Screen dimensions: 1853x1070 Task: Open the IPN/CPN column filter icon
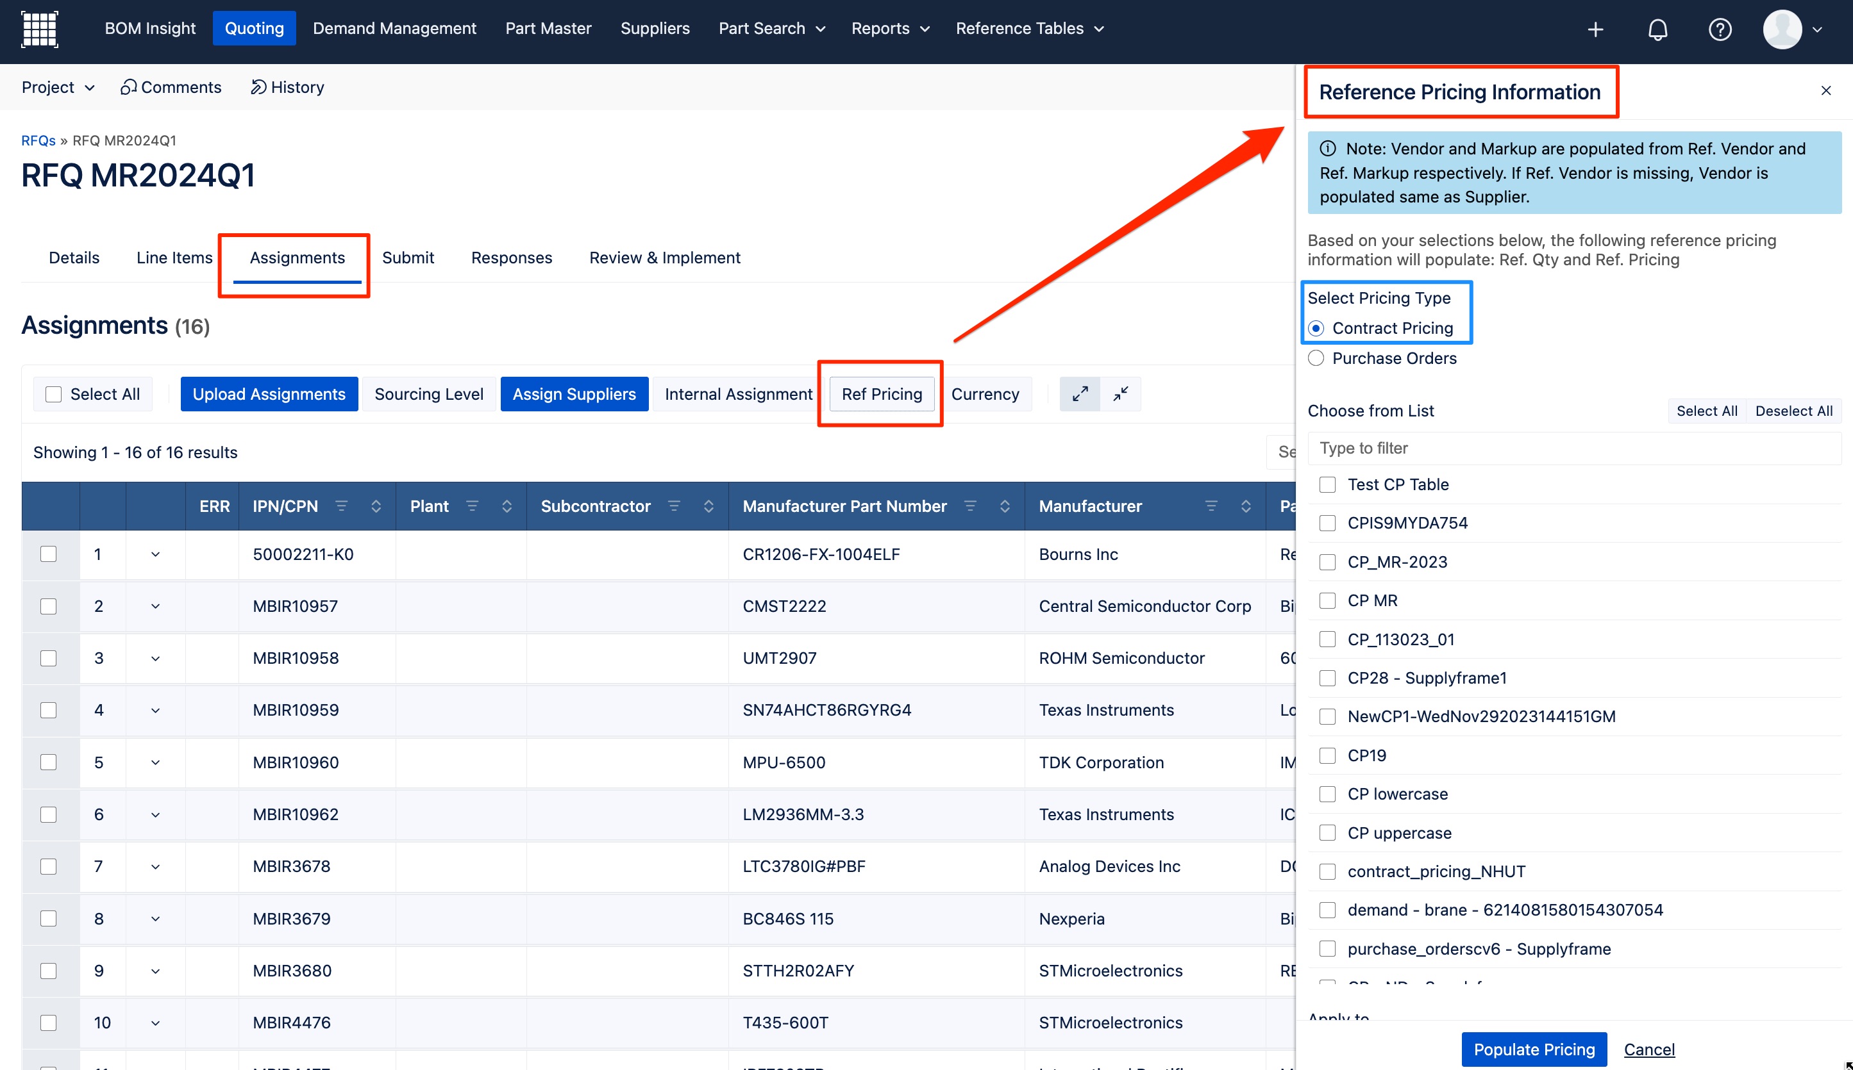(341, 506)
